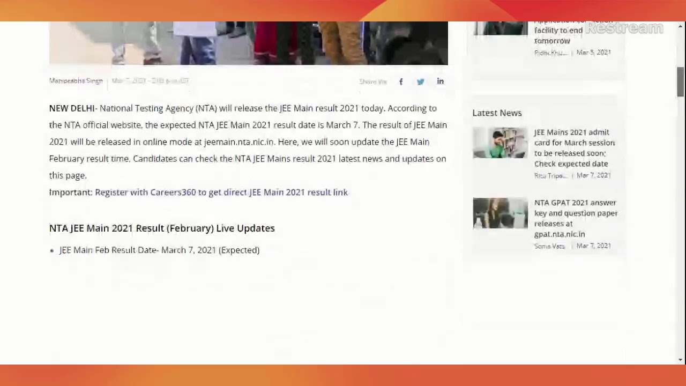The width and height of the screenshot is (686, 386).
Task: Open NTA GPAT 2021 answer key article
Action: tap(576, 218)
